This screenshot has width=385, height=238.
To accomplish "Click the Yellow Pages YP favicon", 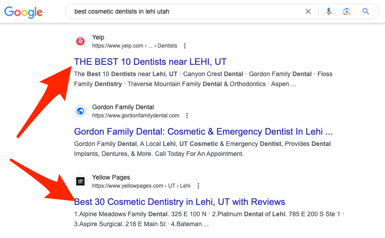I will (80, 181).
